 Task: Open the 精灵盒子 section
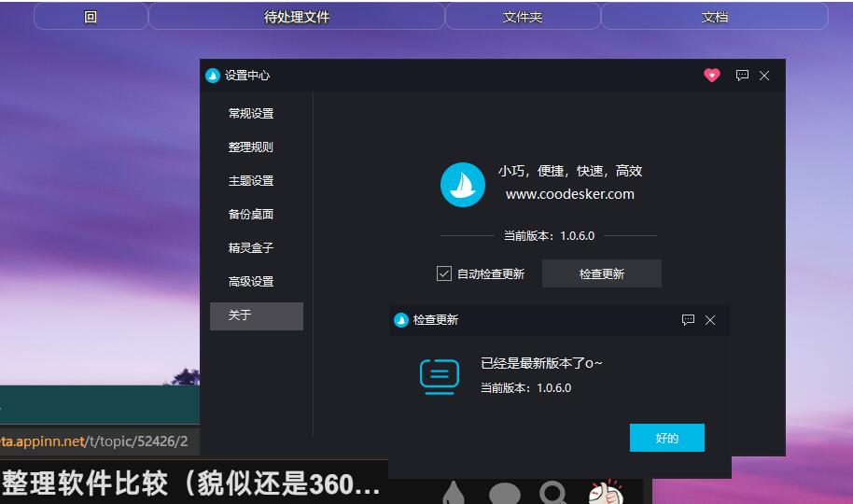pyautogui.click(x=251, y=248)
